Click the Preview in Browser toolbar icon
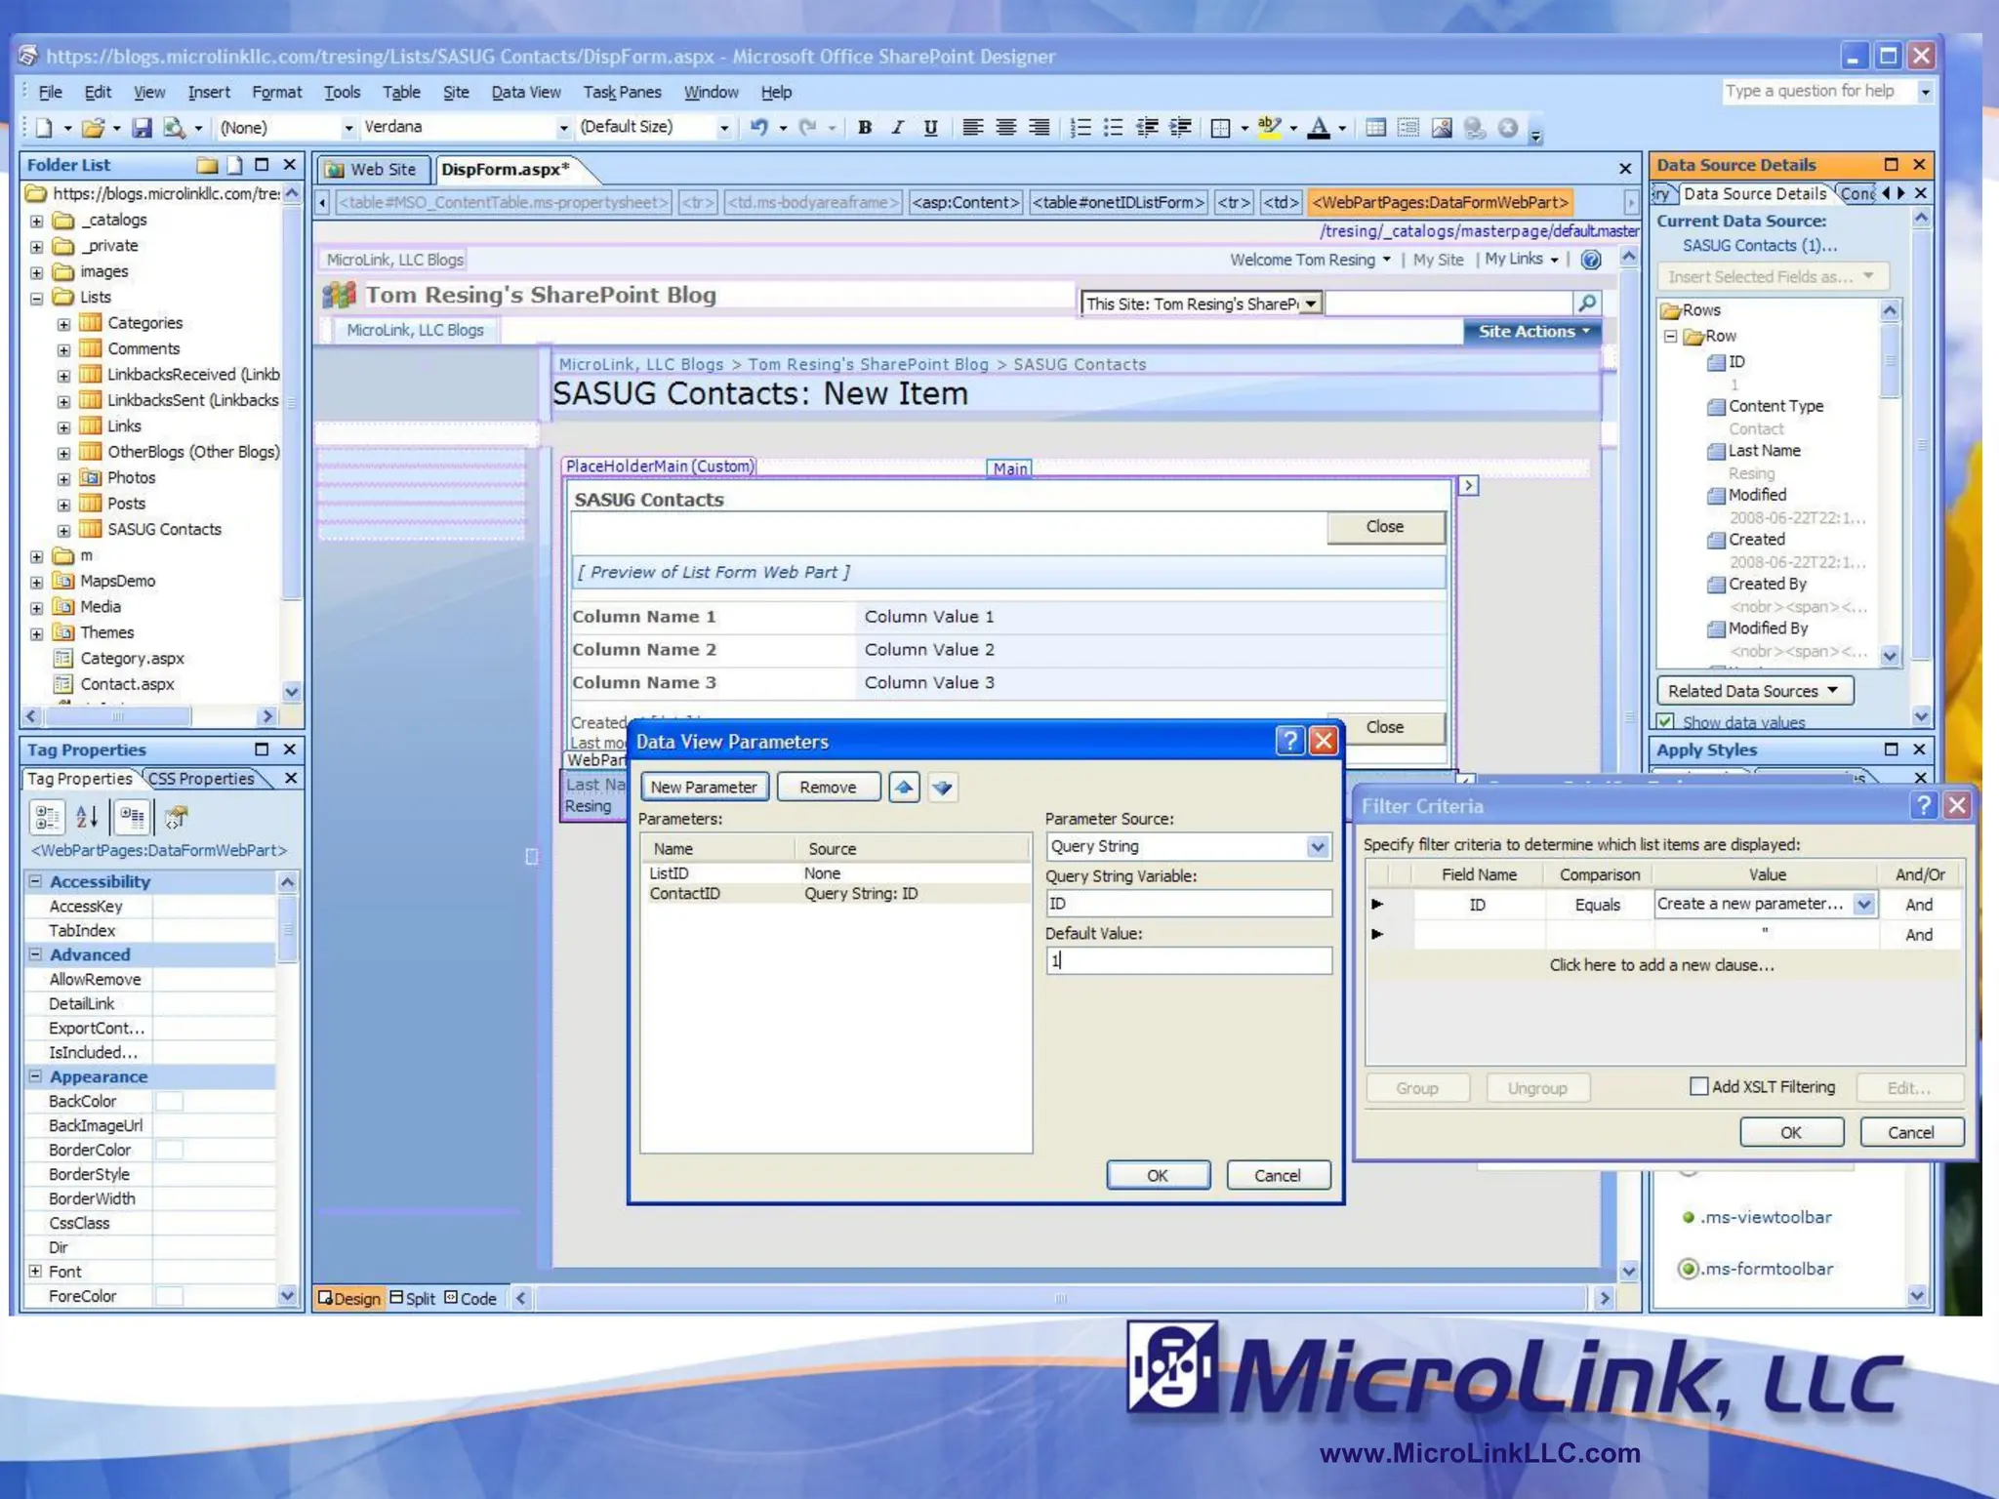Screen dimensions: 1999x1499 tap(175, 128)
